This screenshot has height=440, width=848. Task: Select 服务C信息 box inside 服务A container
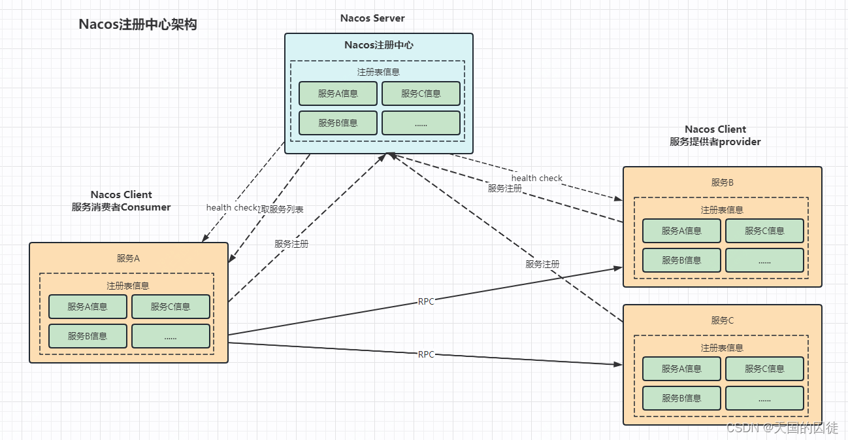pos(171,307)
